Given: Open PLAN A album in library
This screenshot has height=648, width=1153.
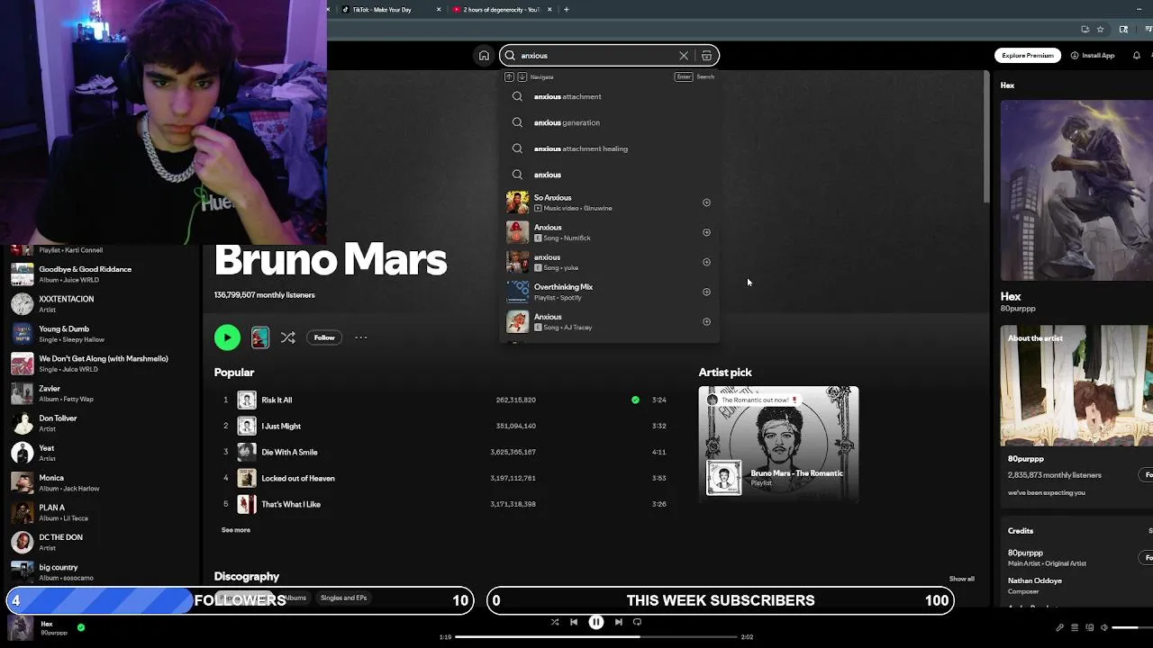Looking at the screenshot, I should tap(99, 512).
